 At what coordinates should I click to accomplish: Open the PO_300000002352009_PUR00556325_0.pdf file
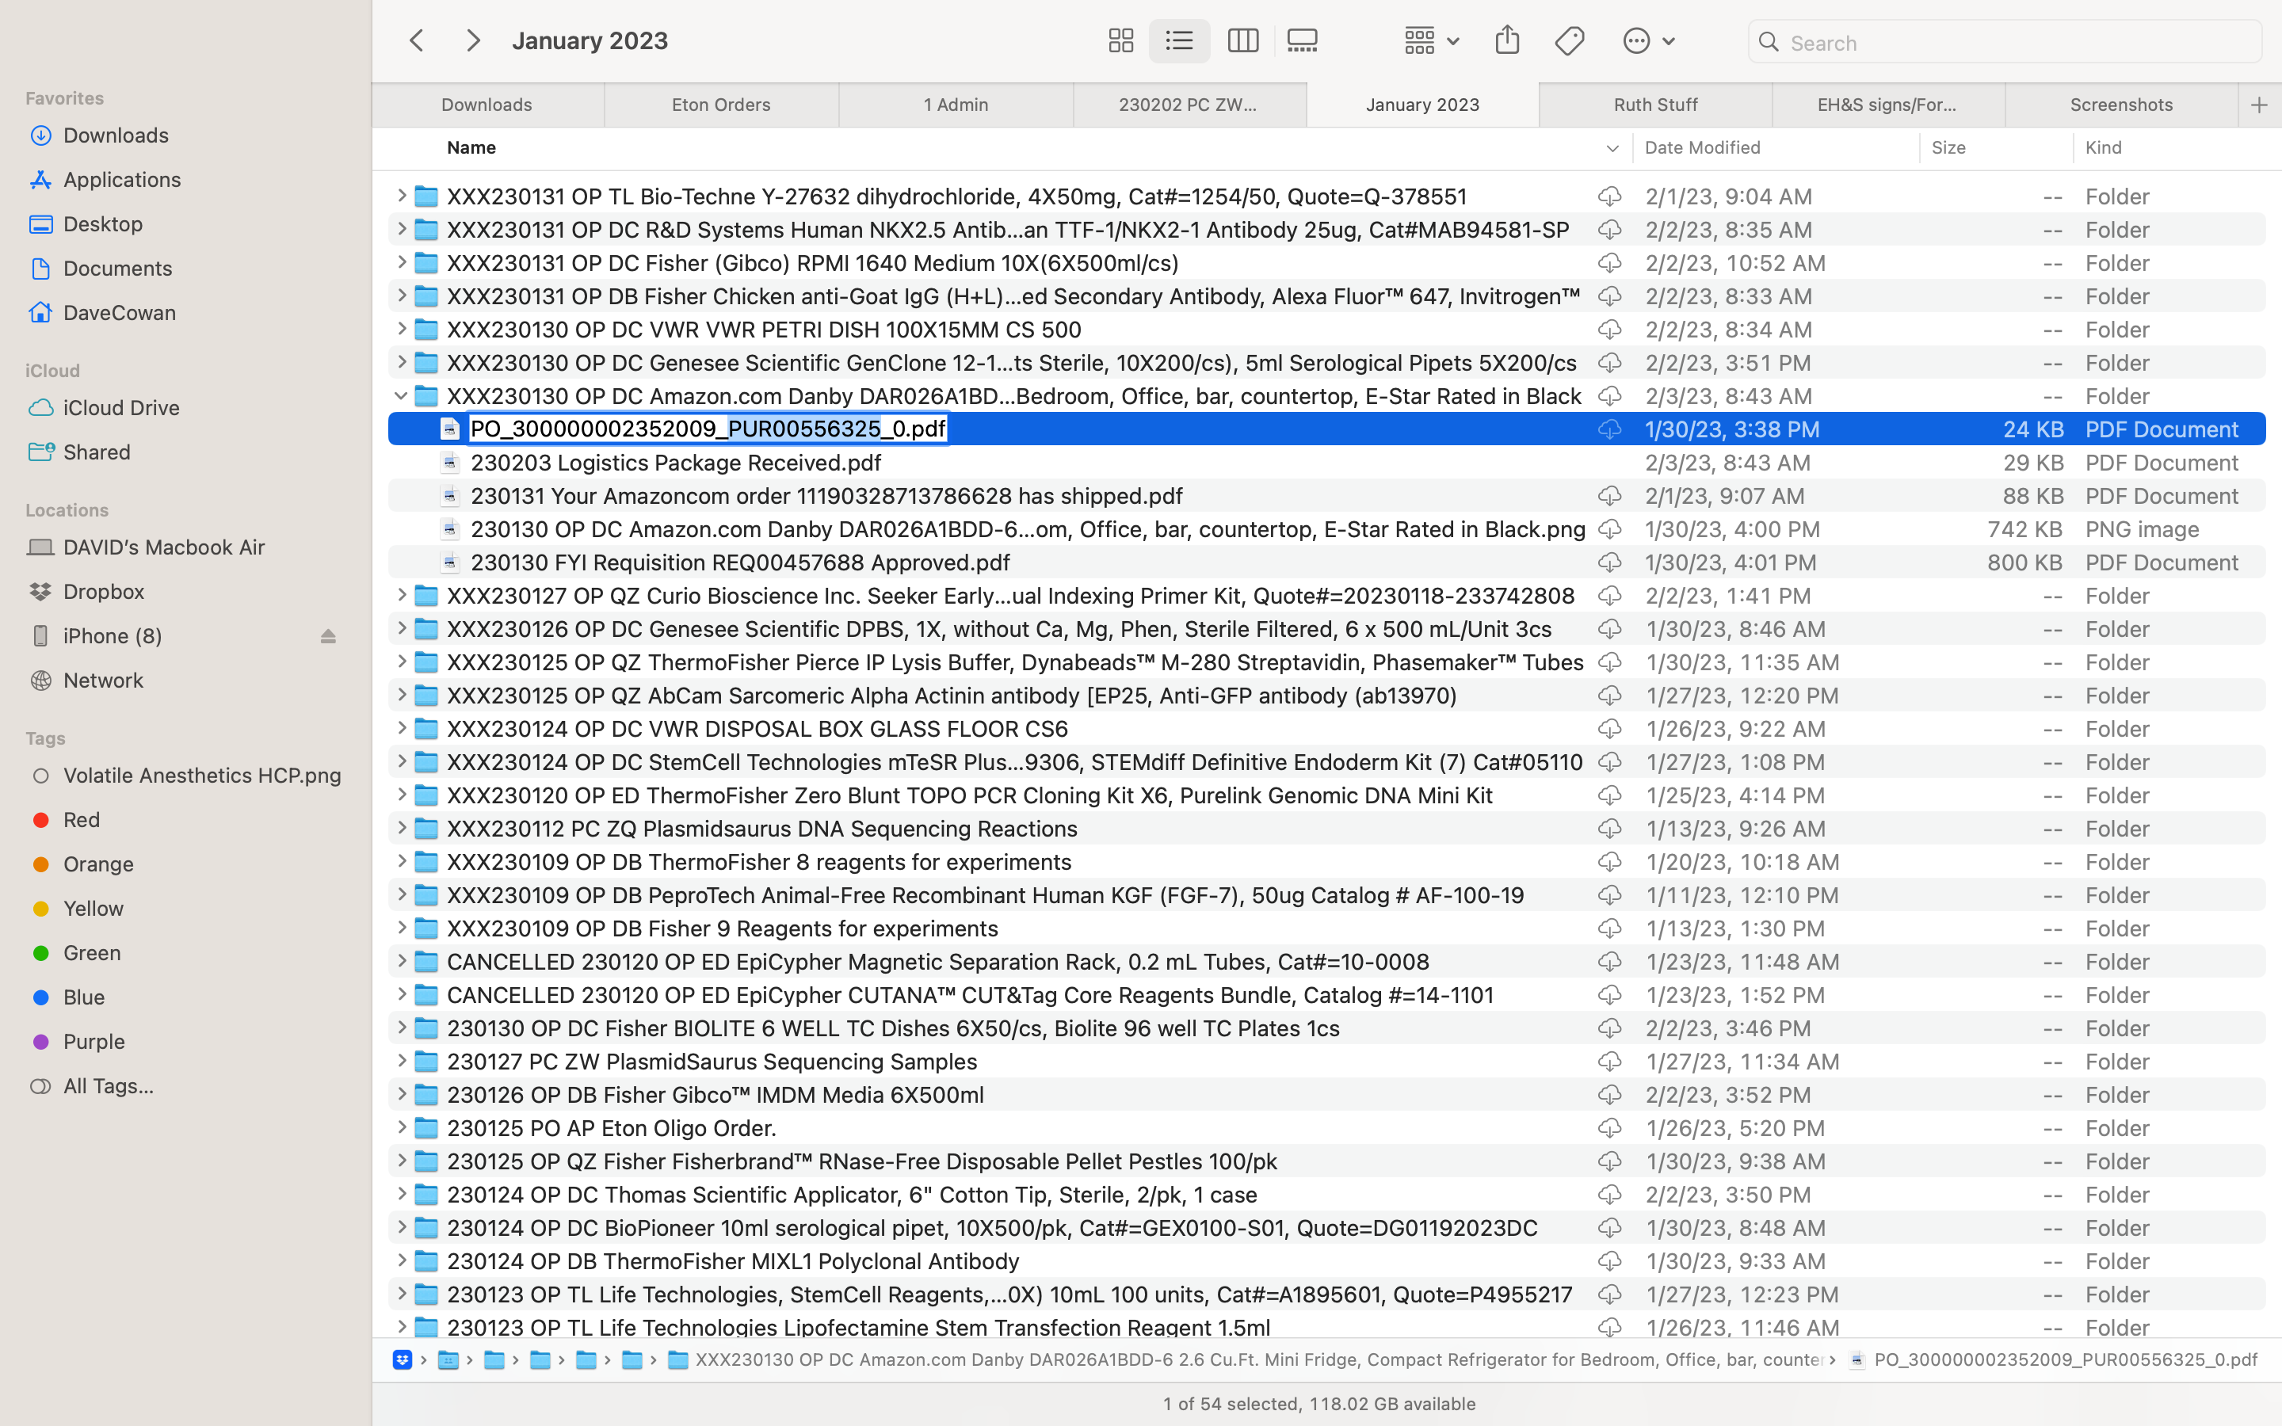click(x=707, y=429)
